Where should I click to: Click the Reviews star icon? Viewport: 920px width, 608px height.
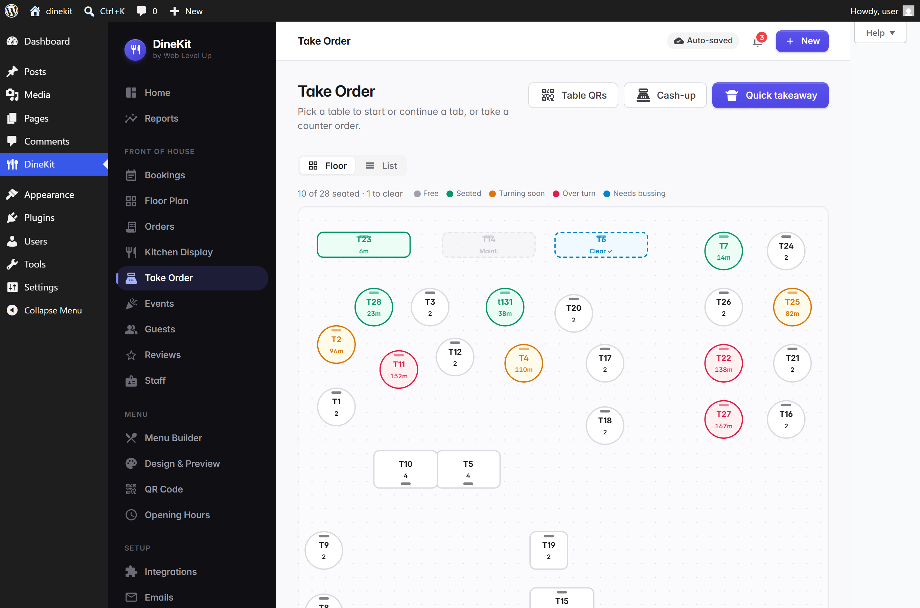click(x=131, y=355)
